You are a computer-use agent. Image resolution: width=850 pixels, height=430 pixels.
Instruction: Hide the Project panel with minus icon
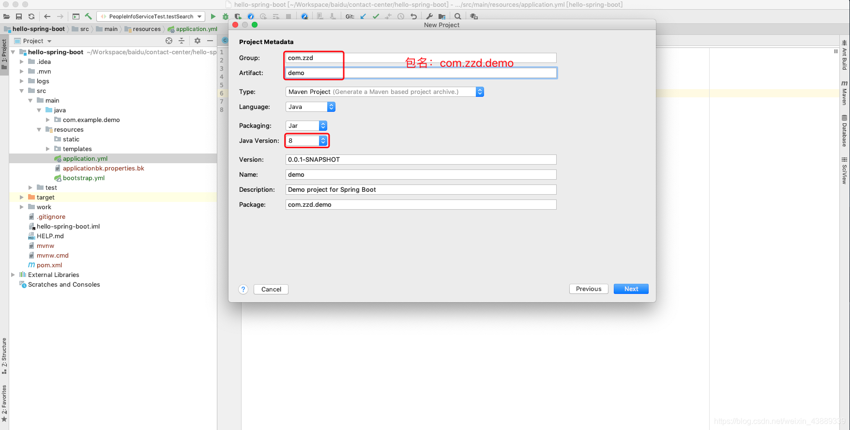[x=210, y=41]
